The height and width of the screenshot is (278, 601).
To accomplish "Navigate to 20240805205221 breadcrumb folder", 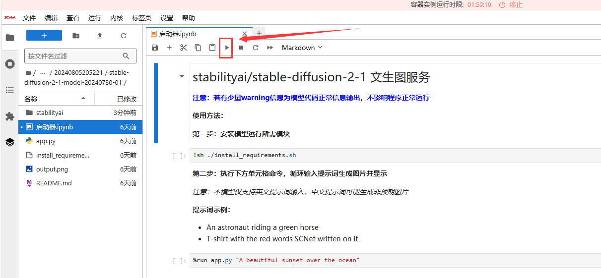I will tap(78, 72).
